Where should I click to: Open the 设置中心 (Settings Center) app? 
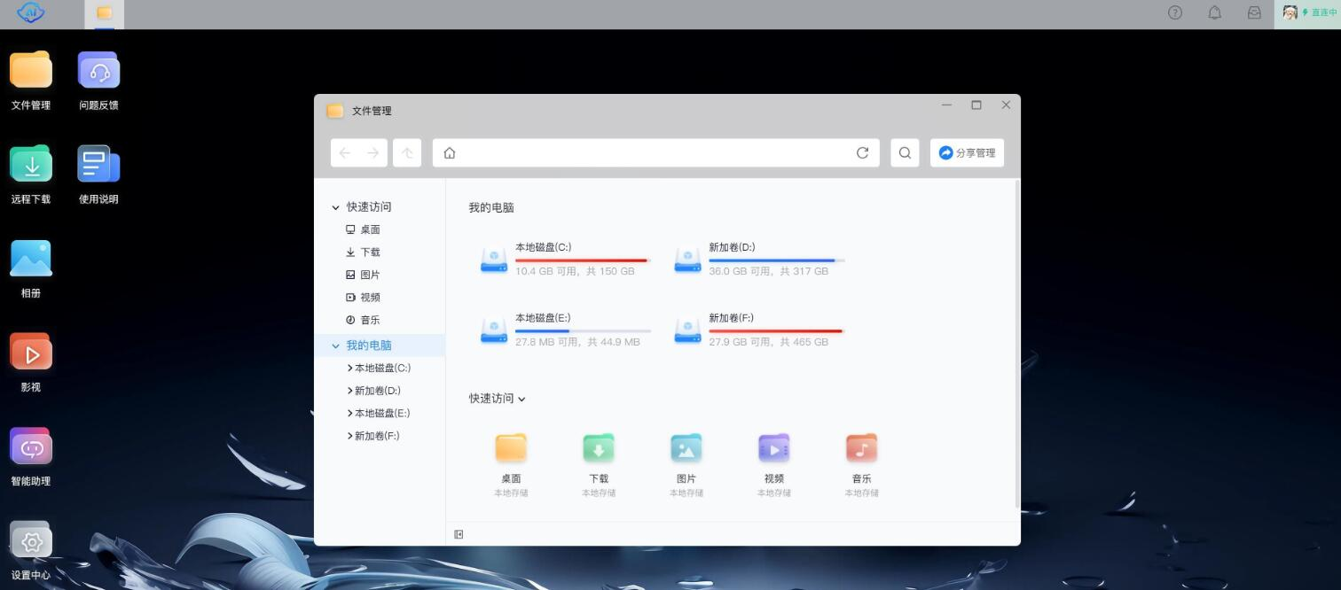coord(31,543)
